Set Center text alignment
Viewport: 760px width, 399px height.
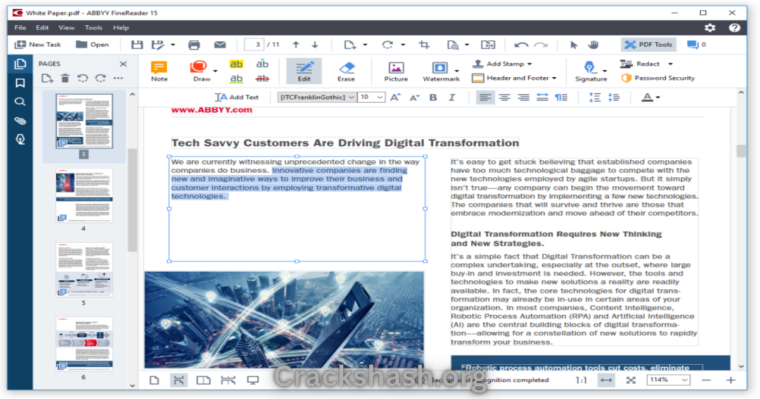point(504,97)
